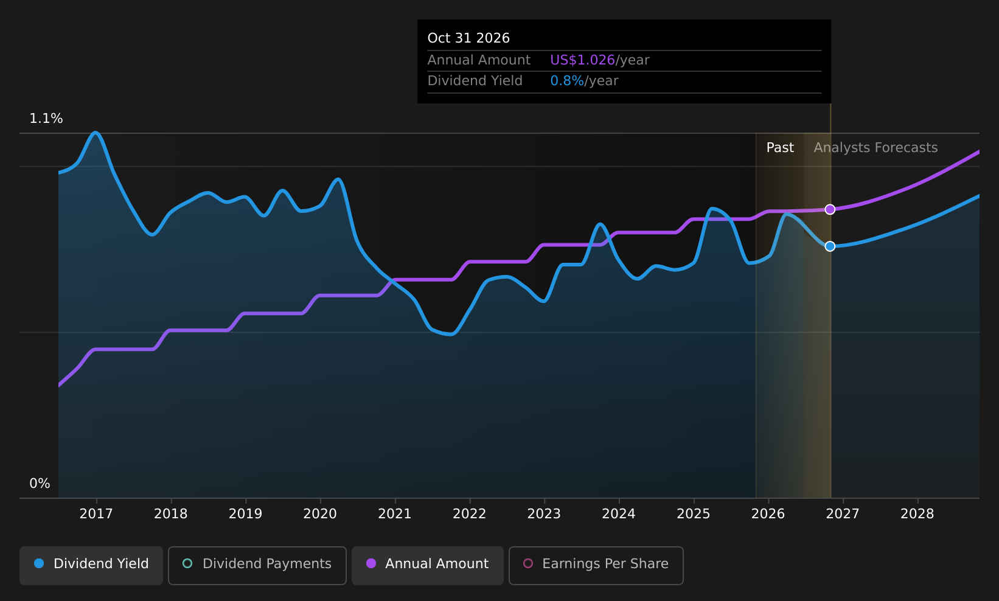The height and width of the screenshot is (601, 999).
Task: Click the 2025 x-axis label
Action: tap(694, 514)
